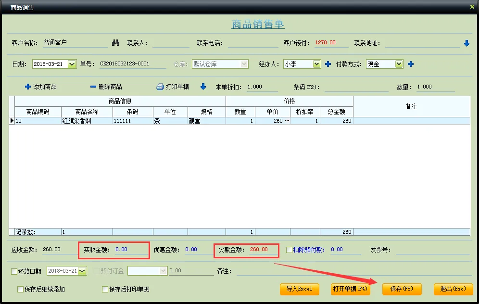
Task: Check 保存后继续添加 option
Action: point(21,290)
